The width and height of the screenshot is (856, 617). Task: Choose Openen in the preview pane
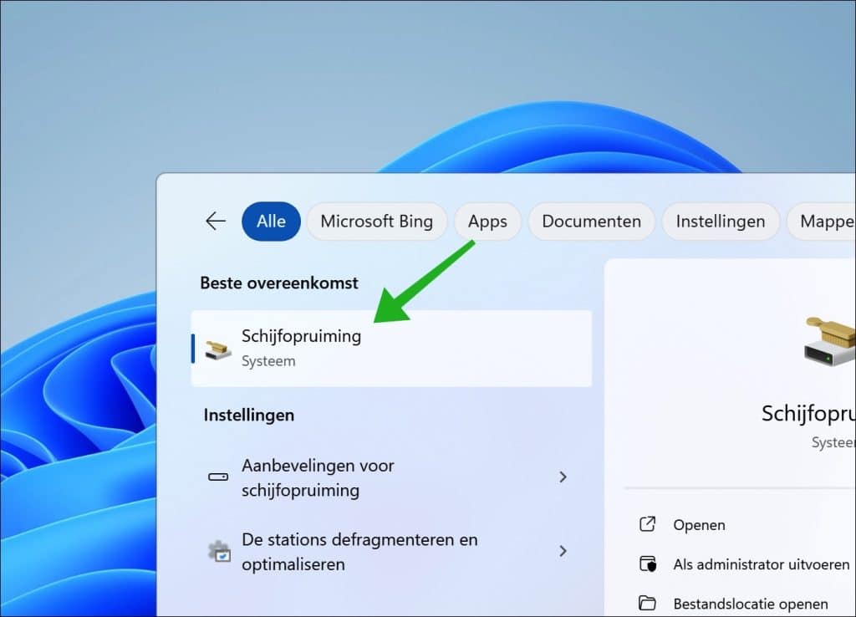click(x=699, y=525)
